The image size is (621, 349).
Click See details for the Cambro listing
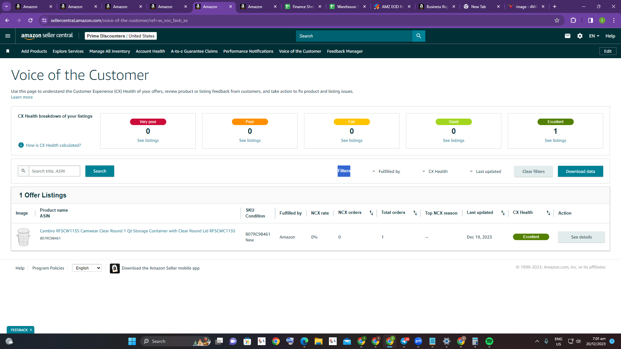click(x=581, y=237)
